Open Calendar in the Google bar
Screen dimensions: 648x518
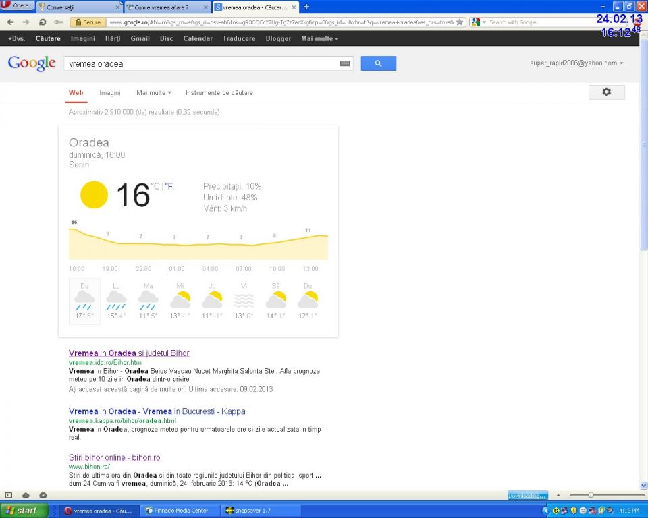point(198,39)
